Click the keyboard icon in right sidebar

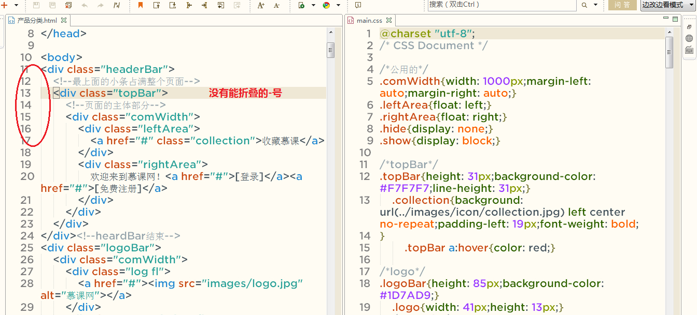point(689,50)
